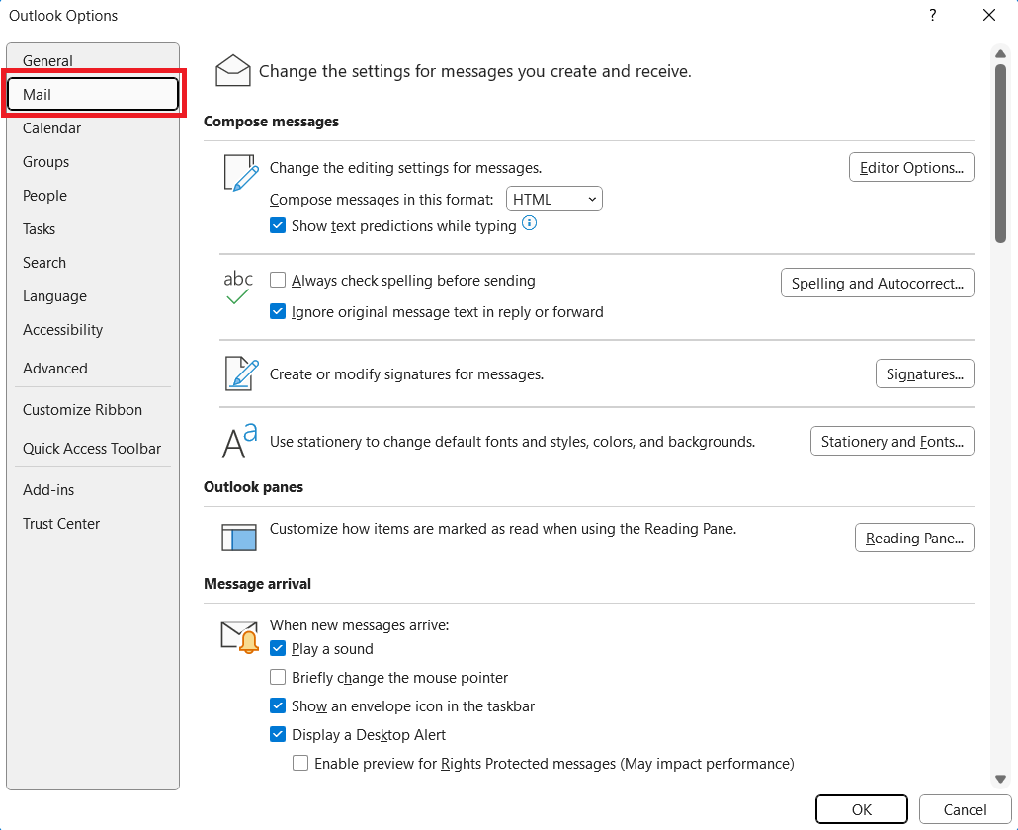Open Editor Options dialog
The width and height of the screenshot is (1018, 830).
click(x=911, y=167)
